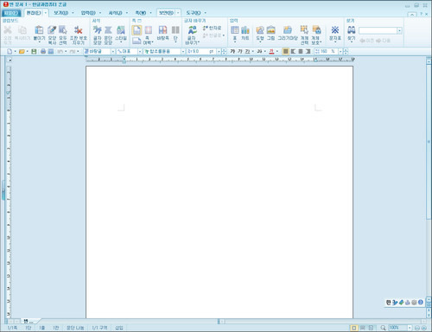The height and width of the screenshot is (332, 432).
Task: Collapse the ribbon with the up arrow button
Action: [x=412, y=14]
